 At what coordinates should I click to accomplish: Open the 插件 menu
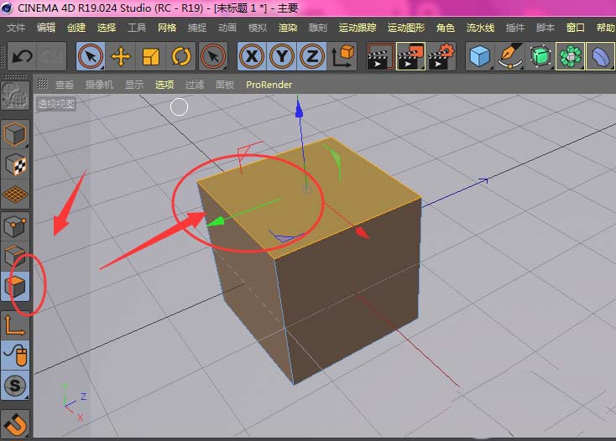(515, 28)
